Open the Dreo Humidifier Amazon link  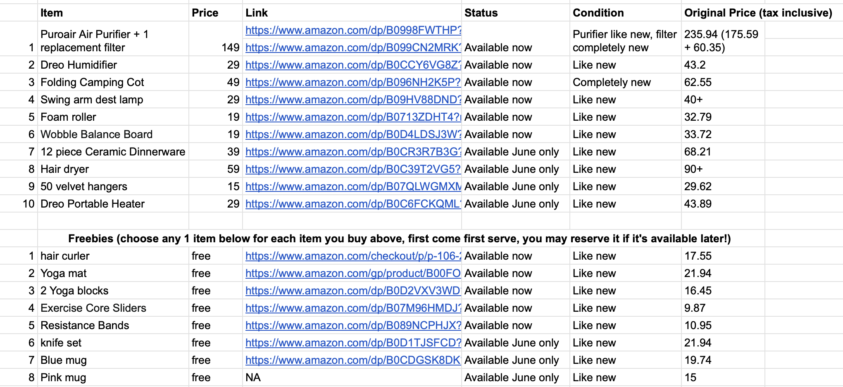(x=353, y=65)
